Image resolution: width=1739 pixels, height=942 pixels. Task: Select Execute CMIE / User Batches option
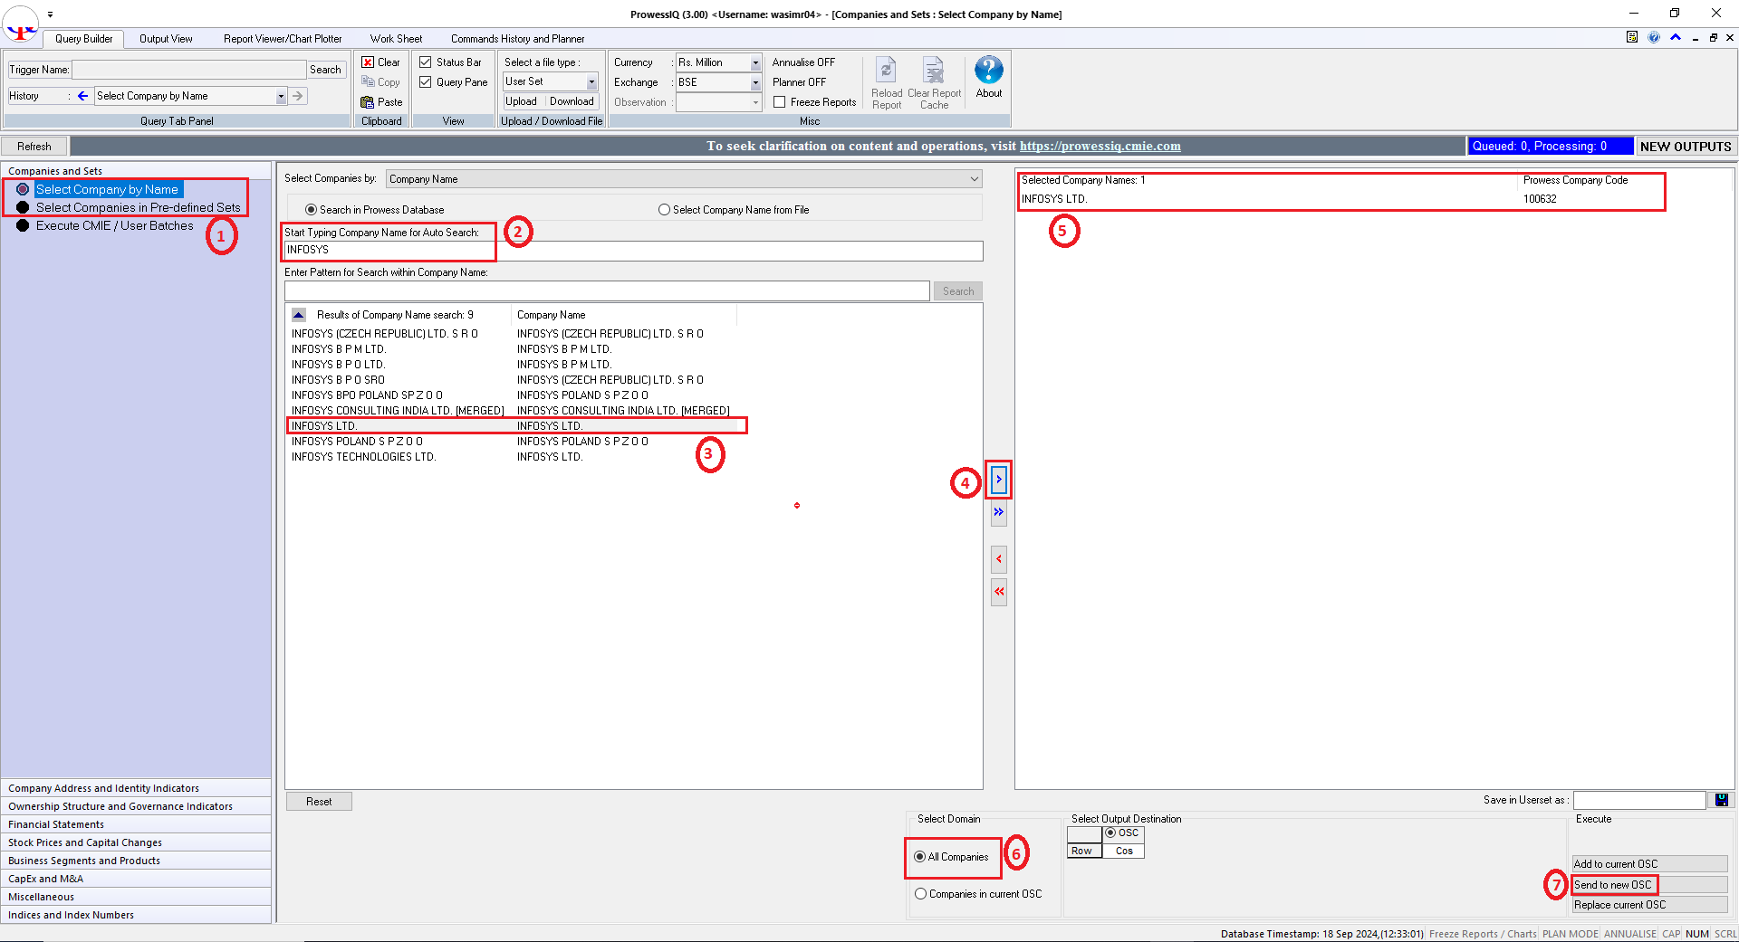point(114,225)
